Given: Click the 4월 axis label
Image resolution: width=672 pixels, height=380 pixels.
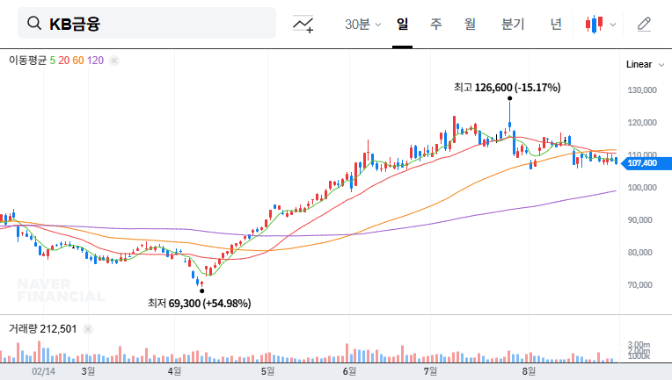Looking at the screenshot, I should pyautogui.click(x=174, y=371).
